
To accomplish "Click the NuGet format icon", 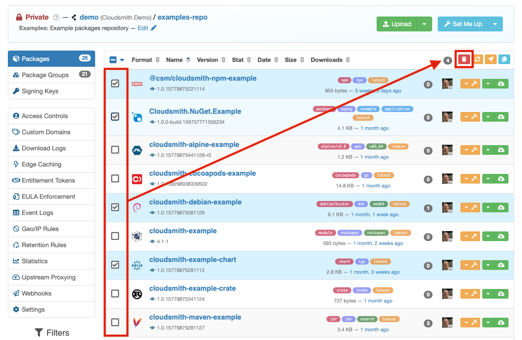I will tap(137, 117).
